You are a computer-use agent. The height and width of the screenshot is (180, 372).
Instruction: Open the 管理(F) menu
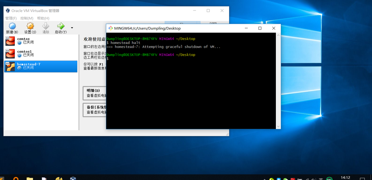[11, 18]
